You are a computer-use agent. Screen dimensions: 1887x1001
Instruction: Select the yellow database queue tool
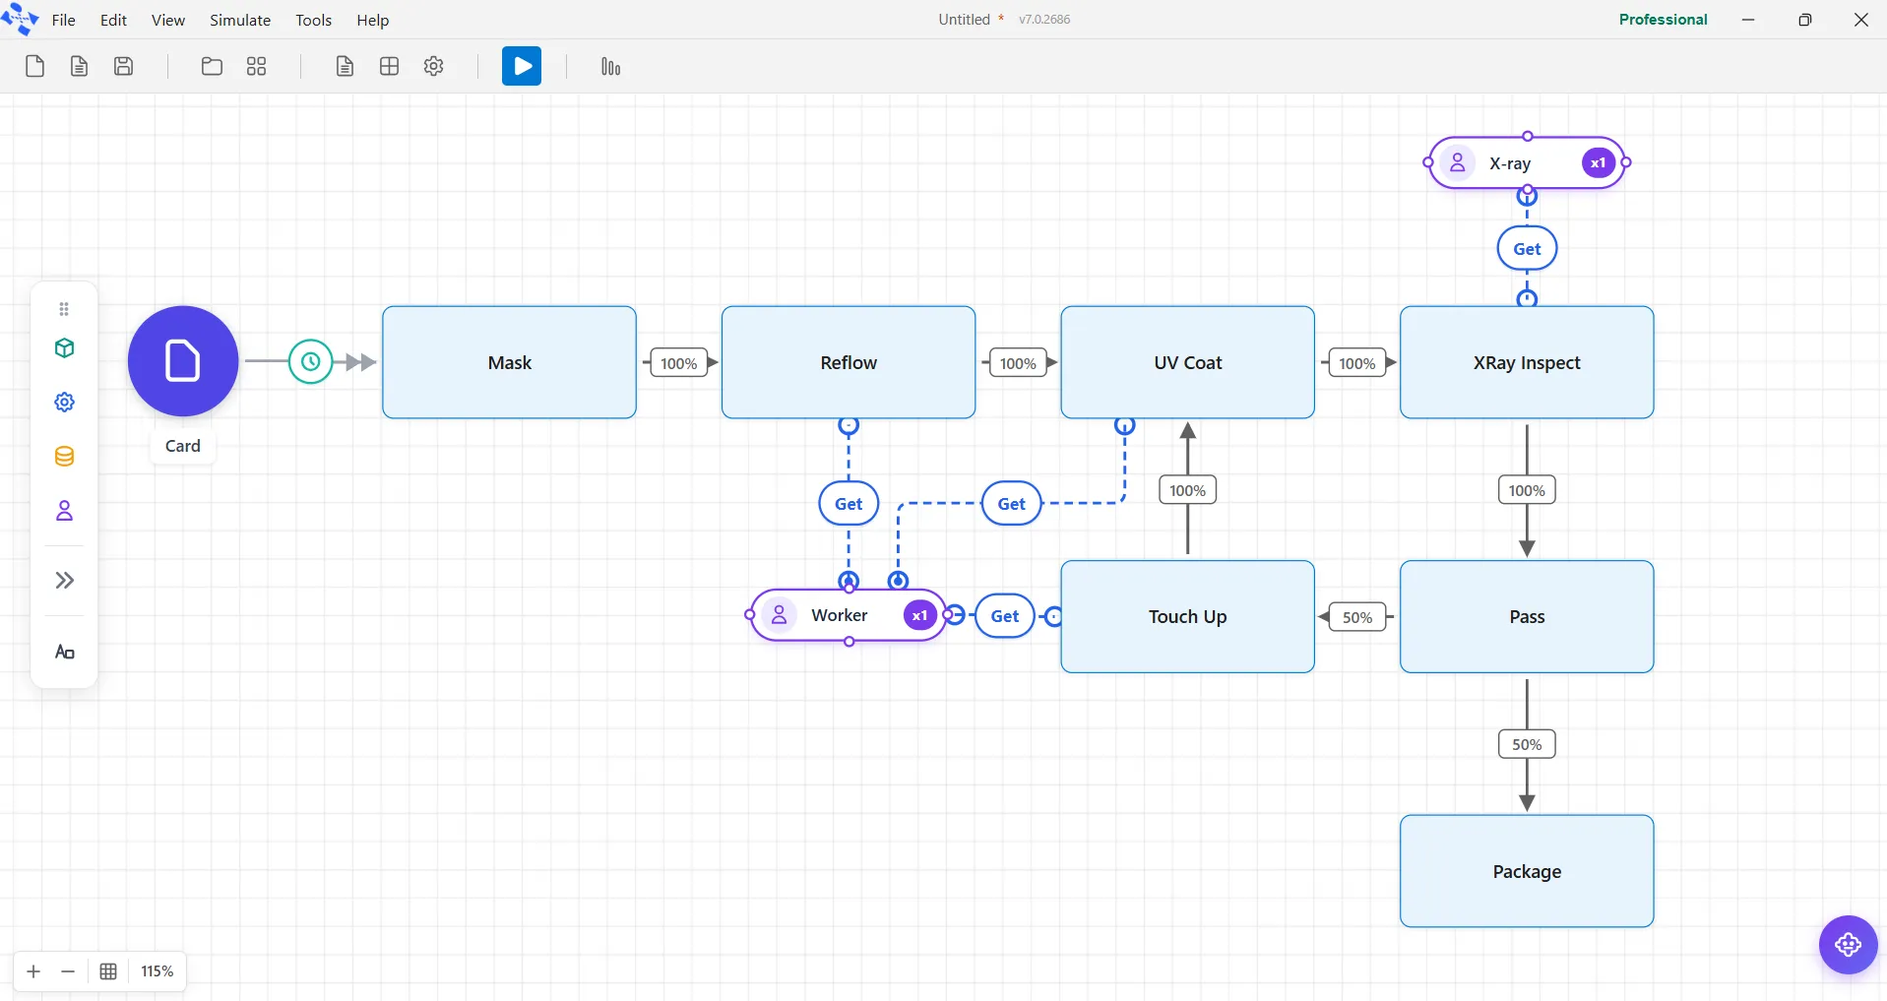[65, 457]
